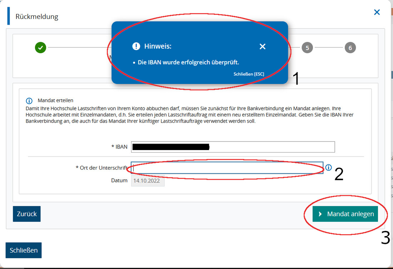
Task: Go back with the Zurück button
Action: (x=26, y=214)
